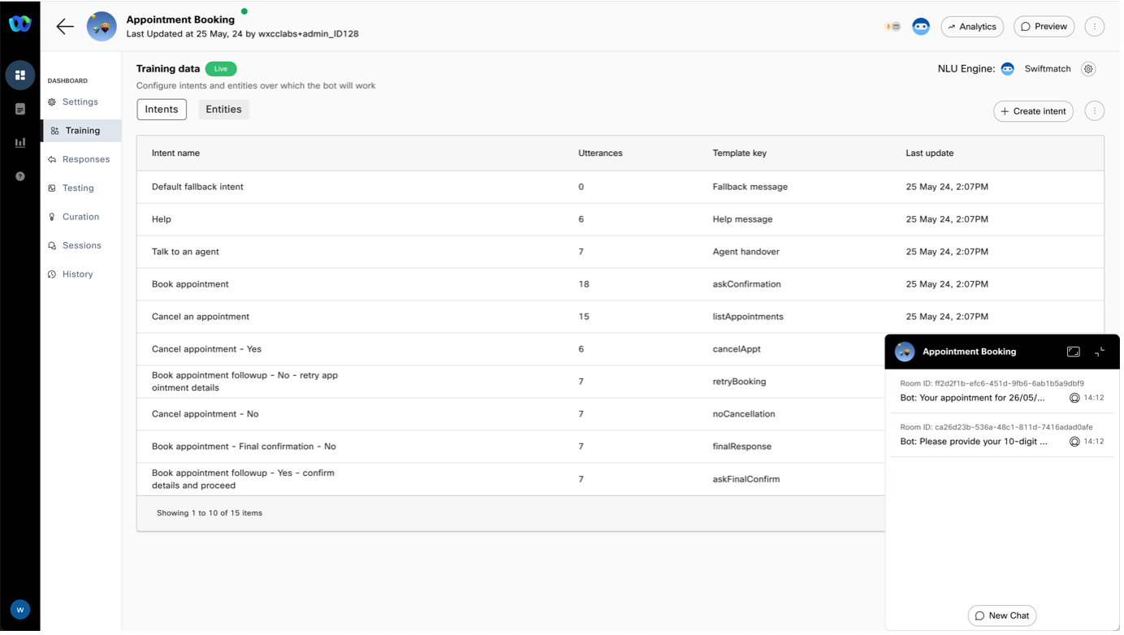Open NLU Engine settings gear icon
Viewport: 1124px width, 635px height.
pos(1088,69)
